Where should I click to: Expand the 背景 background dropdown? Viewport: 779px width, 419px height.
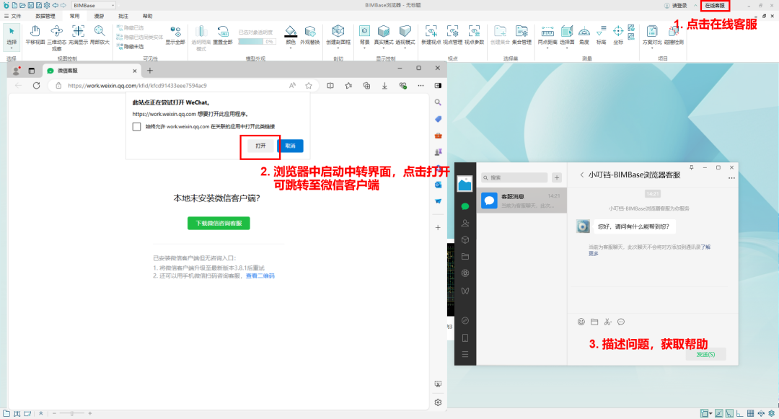coord(364,48)
